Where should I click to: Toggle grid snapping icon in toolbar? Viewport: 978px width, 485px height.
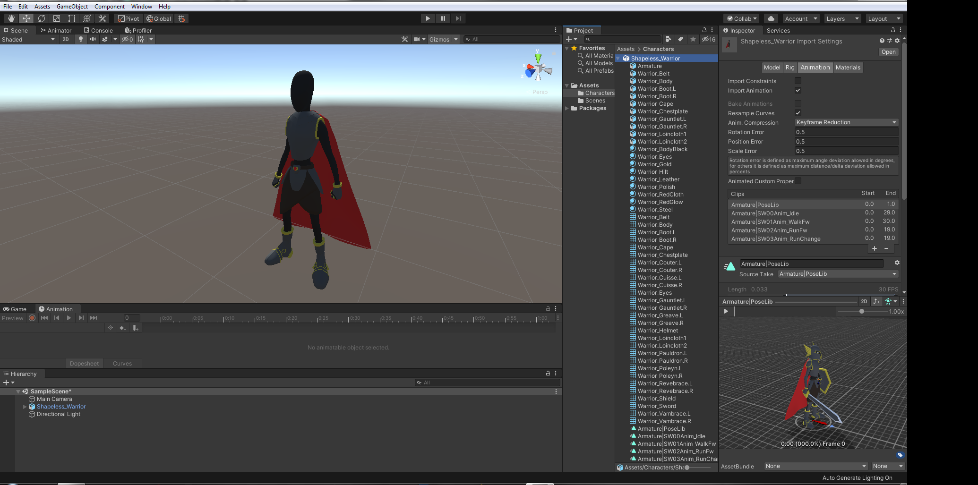click(181, 18)
